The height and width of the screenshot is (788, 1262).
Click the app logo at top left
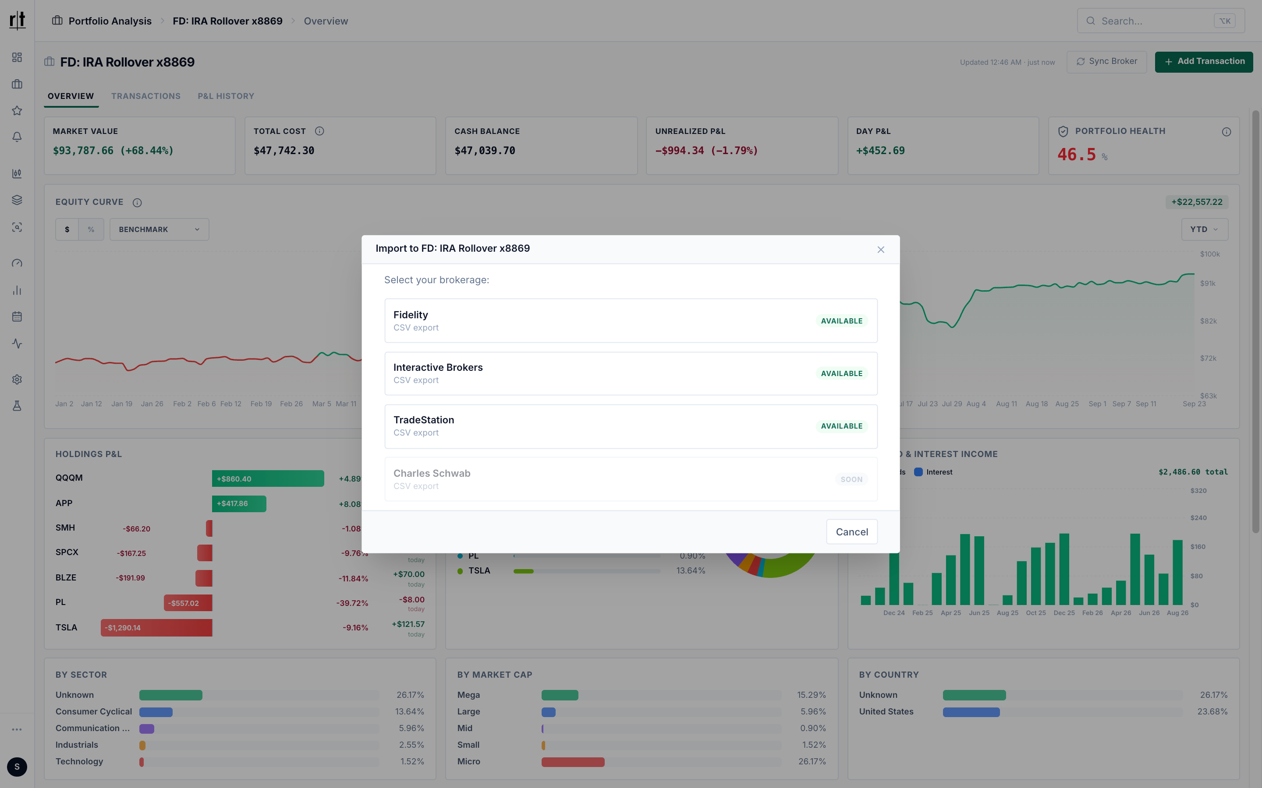pyautogui.click(x=17, y=20)
